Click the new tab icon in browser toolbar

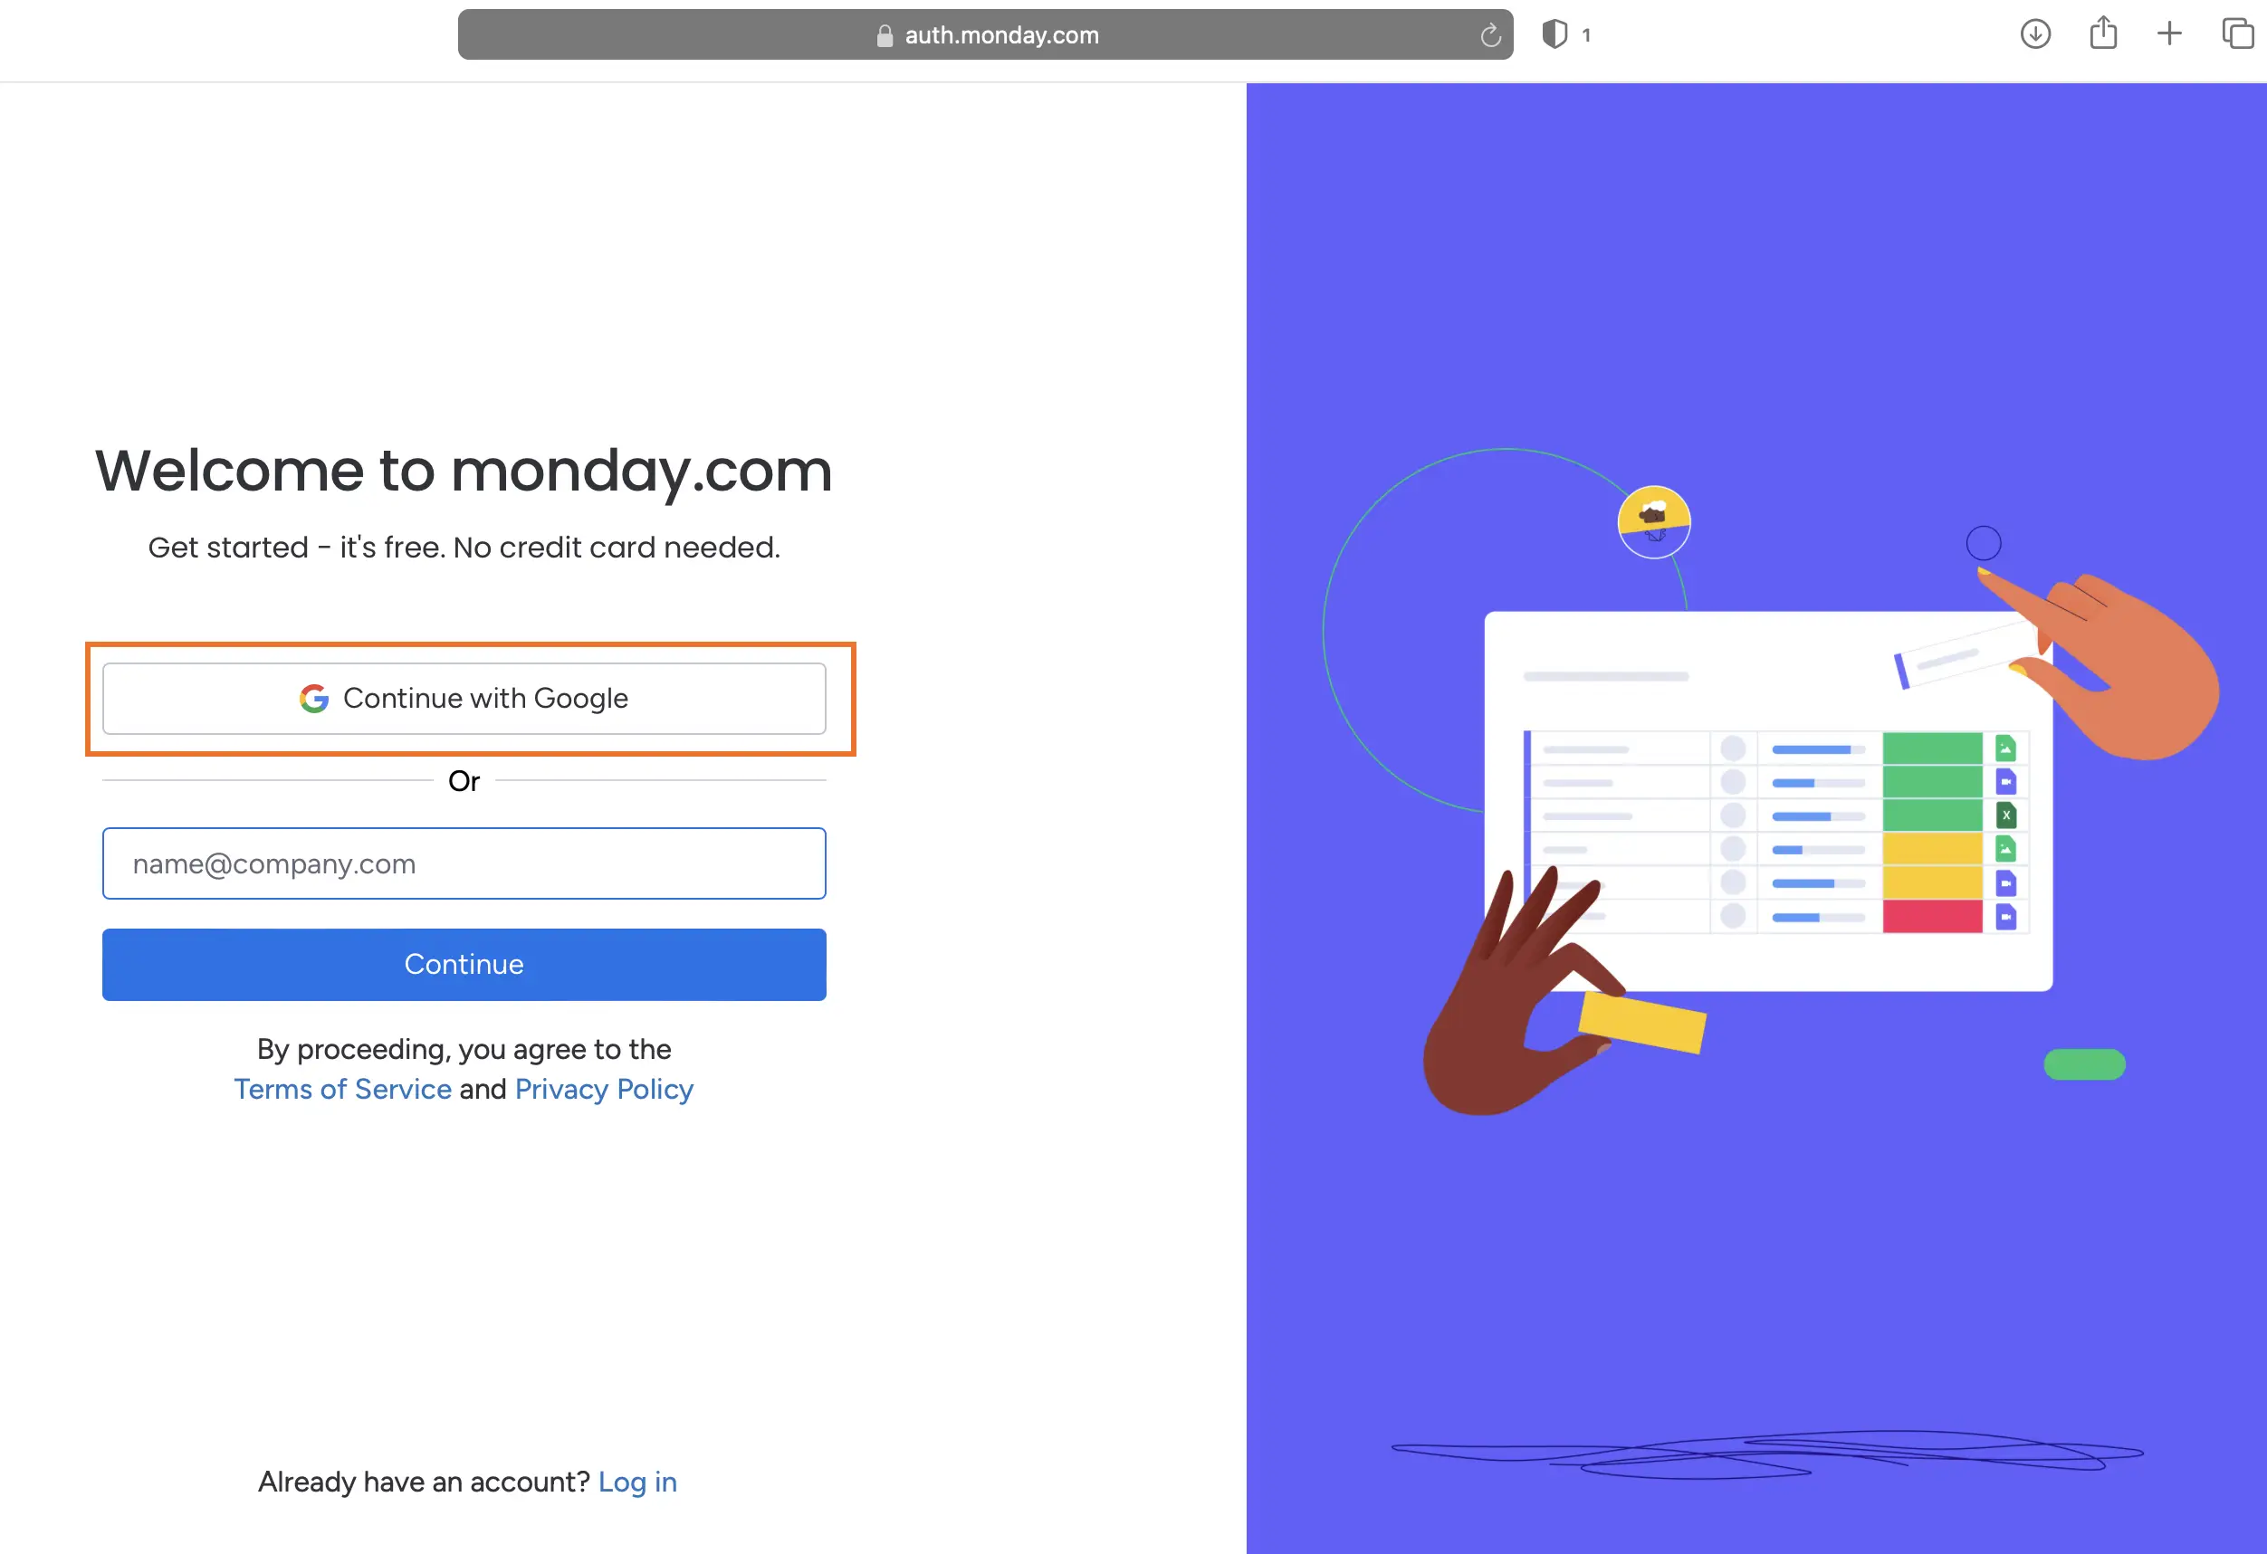click(2169, 33)
